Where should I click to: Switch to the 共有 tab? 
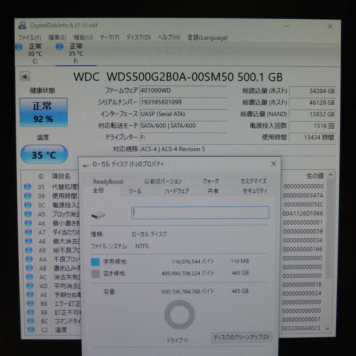coord(213,191)
